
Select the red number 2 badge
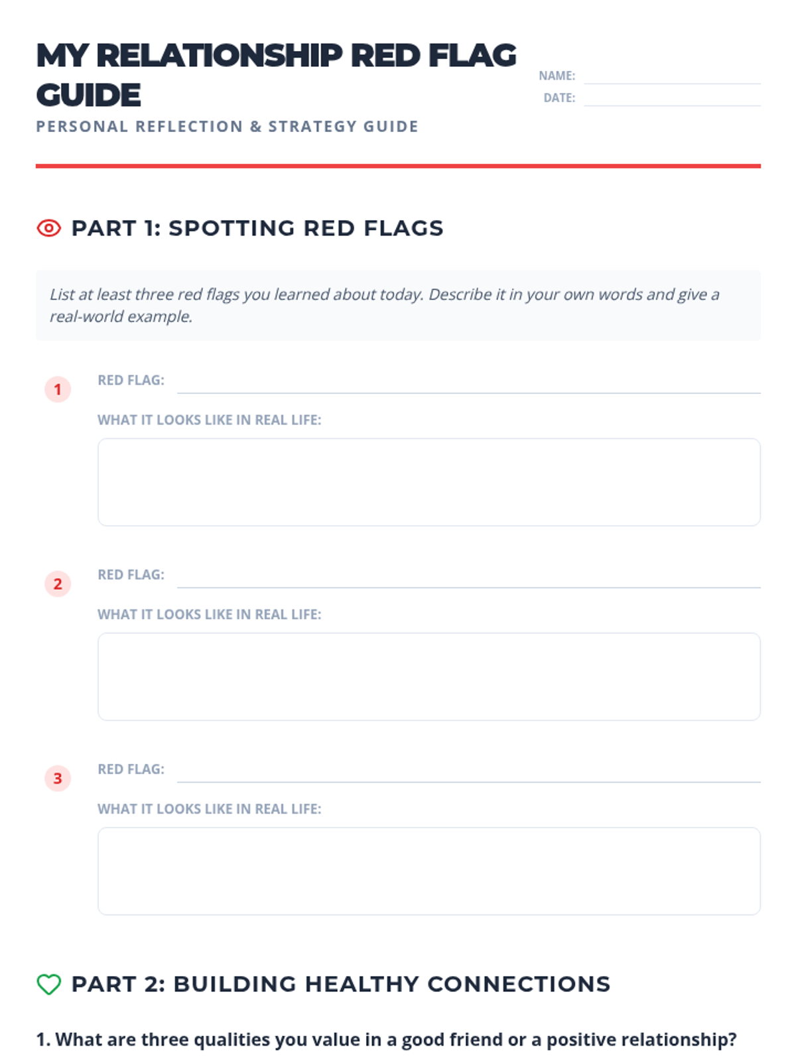[x=58, y=584]
